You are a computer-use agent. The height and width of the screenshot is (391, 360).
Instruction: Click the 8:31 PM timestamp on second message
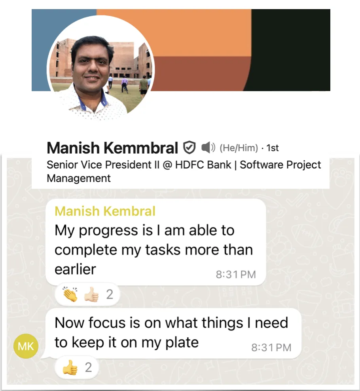tap(271, 347)
